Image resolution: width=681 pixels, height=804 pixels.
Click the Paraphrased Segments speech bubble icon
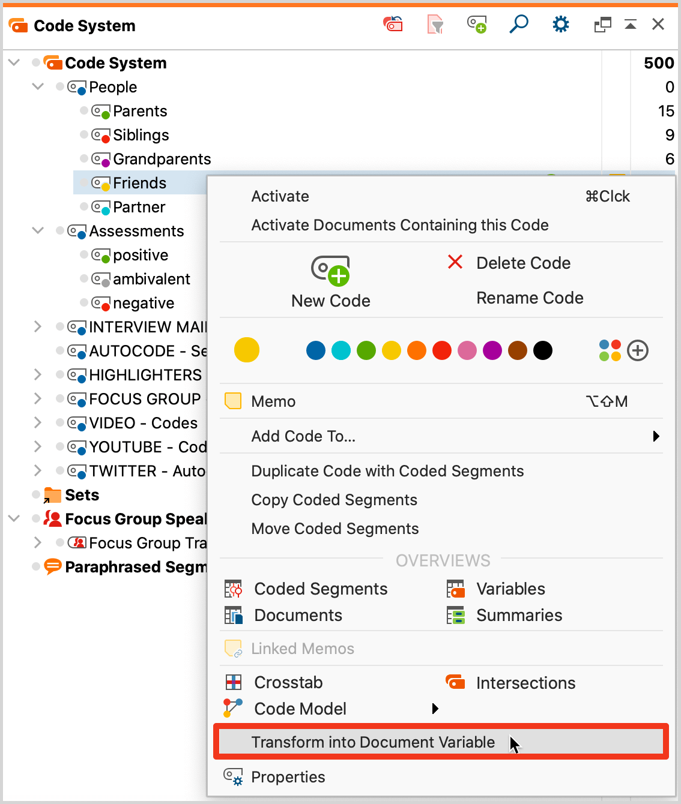coord(53,566)
